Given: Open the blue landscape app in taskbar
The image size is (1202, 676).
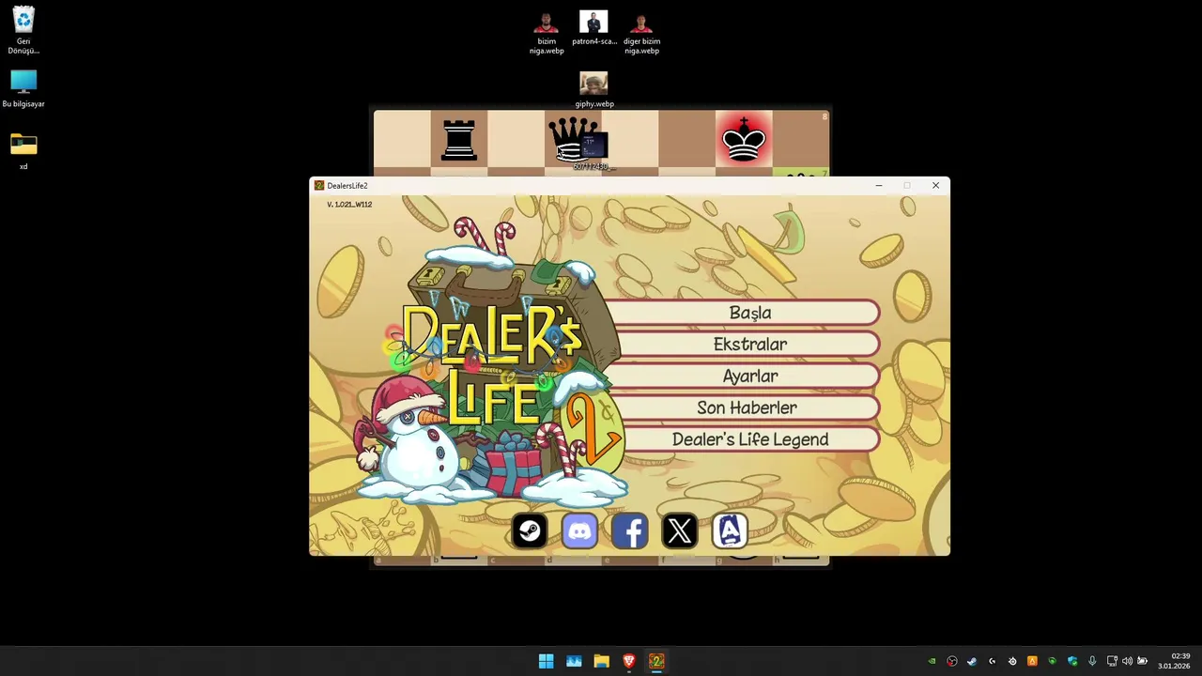Looking at the screenshot, I should (574, 661).
